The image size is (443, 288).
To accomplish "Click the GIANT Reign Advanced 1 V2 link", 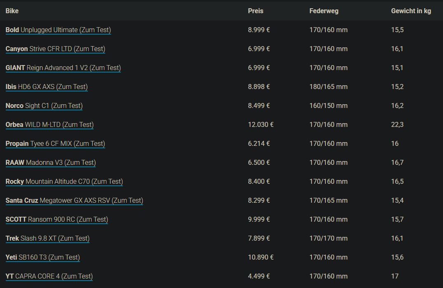I will click(x=63, y=68).
